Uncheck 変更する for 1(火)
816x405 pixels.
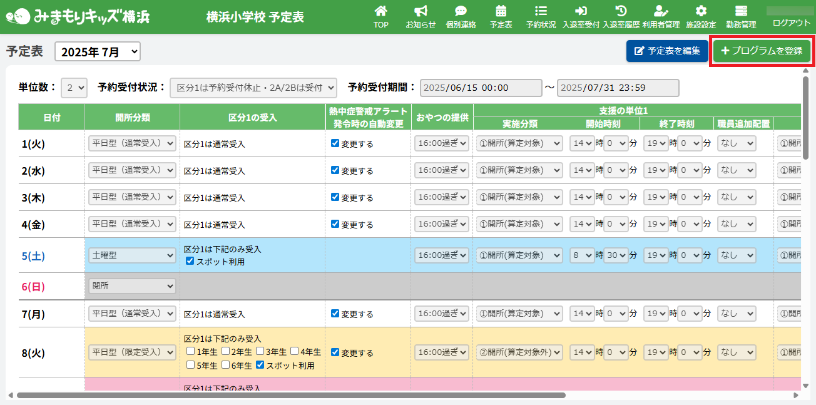click(335, 143)
